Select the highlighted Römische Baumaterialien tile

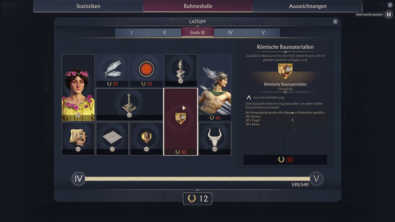(x=181, y=122)
